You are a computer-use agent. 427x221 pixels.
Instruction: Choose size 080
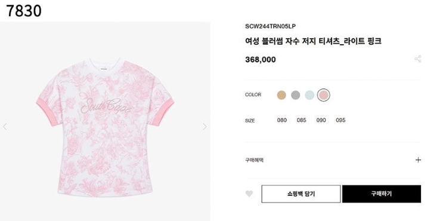pyautogui.click(x=282, y=120)
